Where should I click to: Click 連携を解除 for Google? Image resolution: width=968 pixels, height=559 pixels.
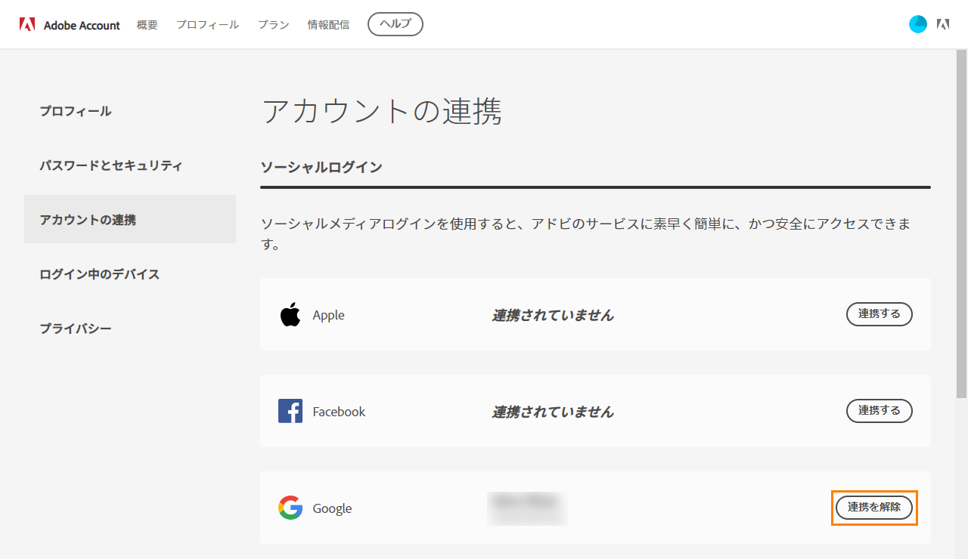click(x=874, y=508)
